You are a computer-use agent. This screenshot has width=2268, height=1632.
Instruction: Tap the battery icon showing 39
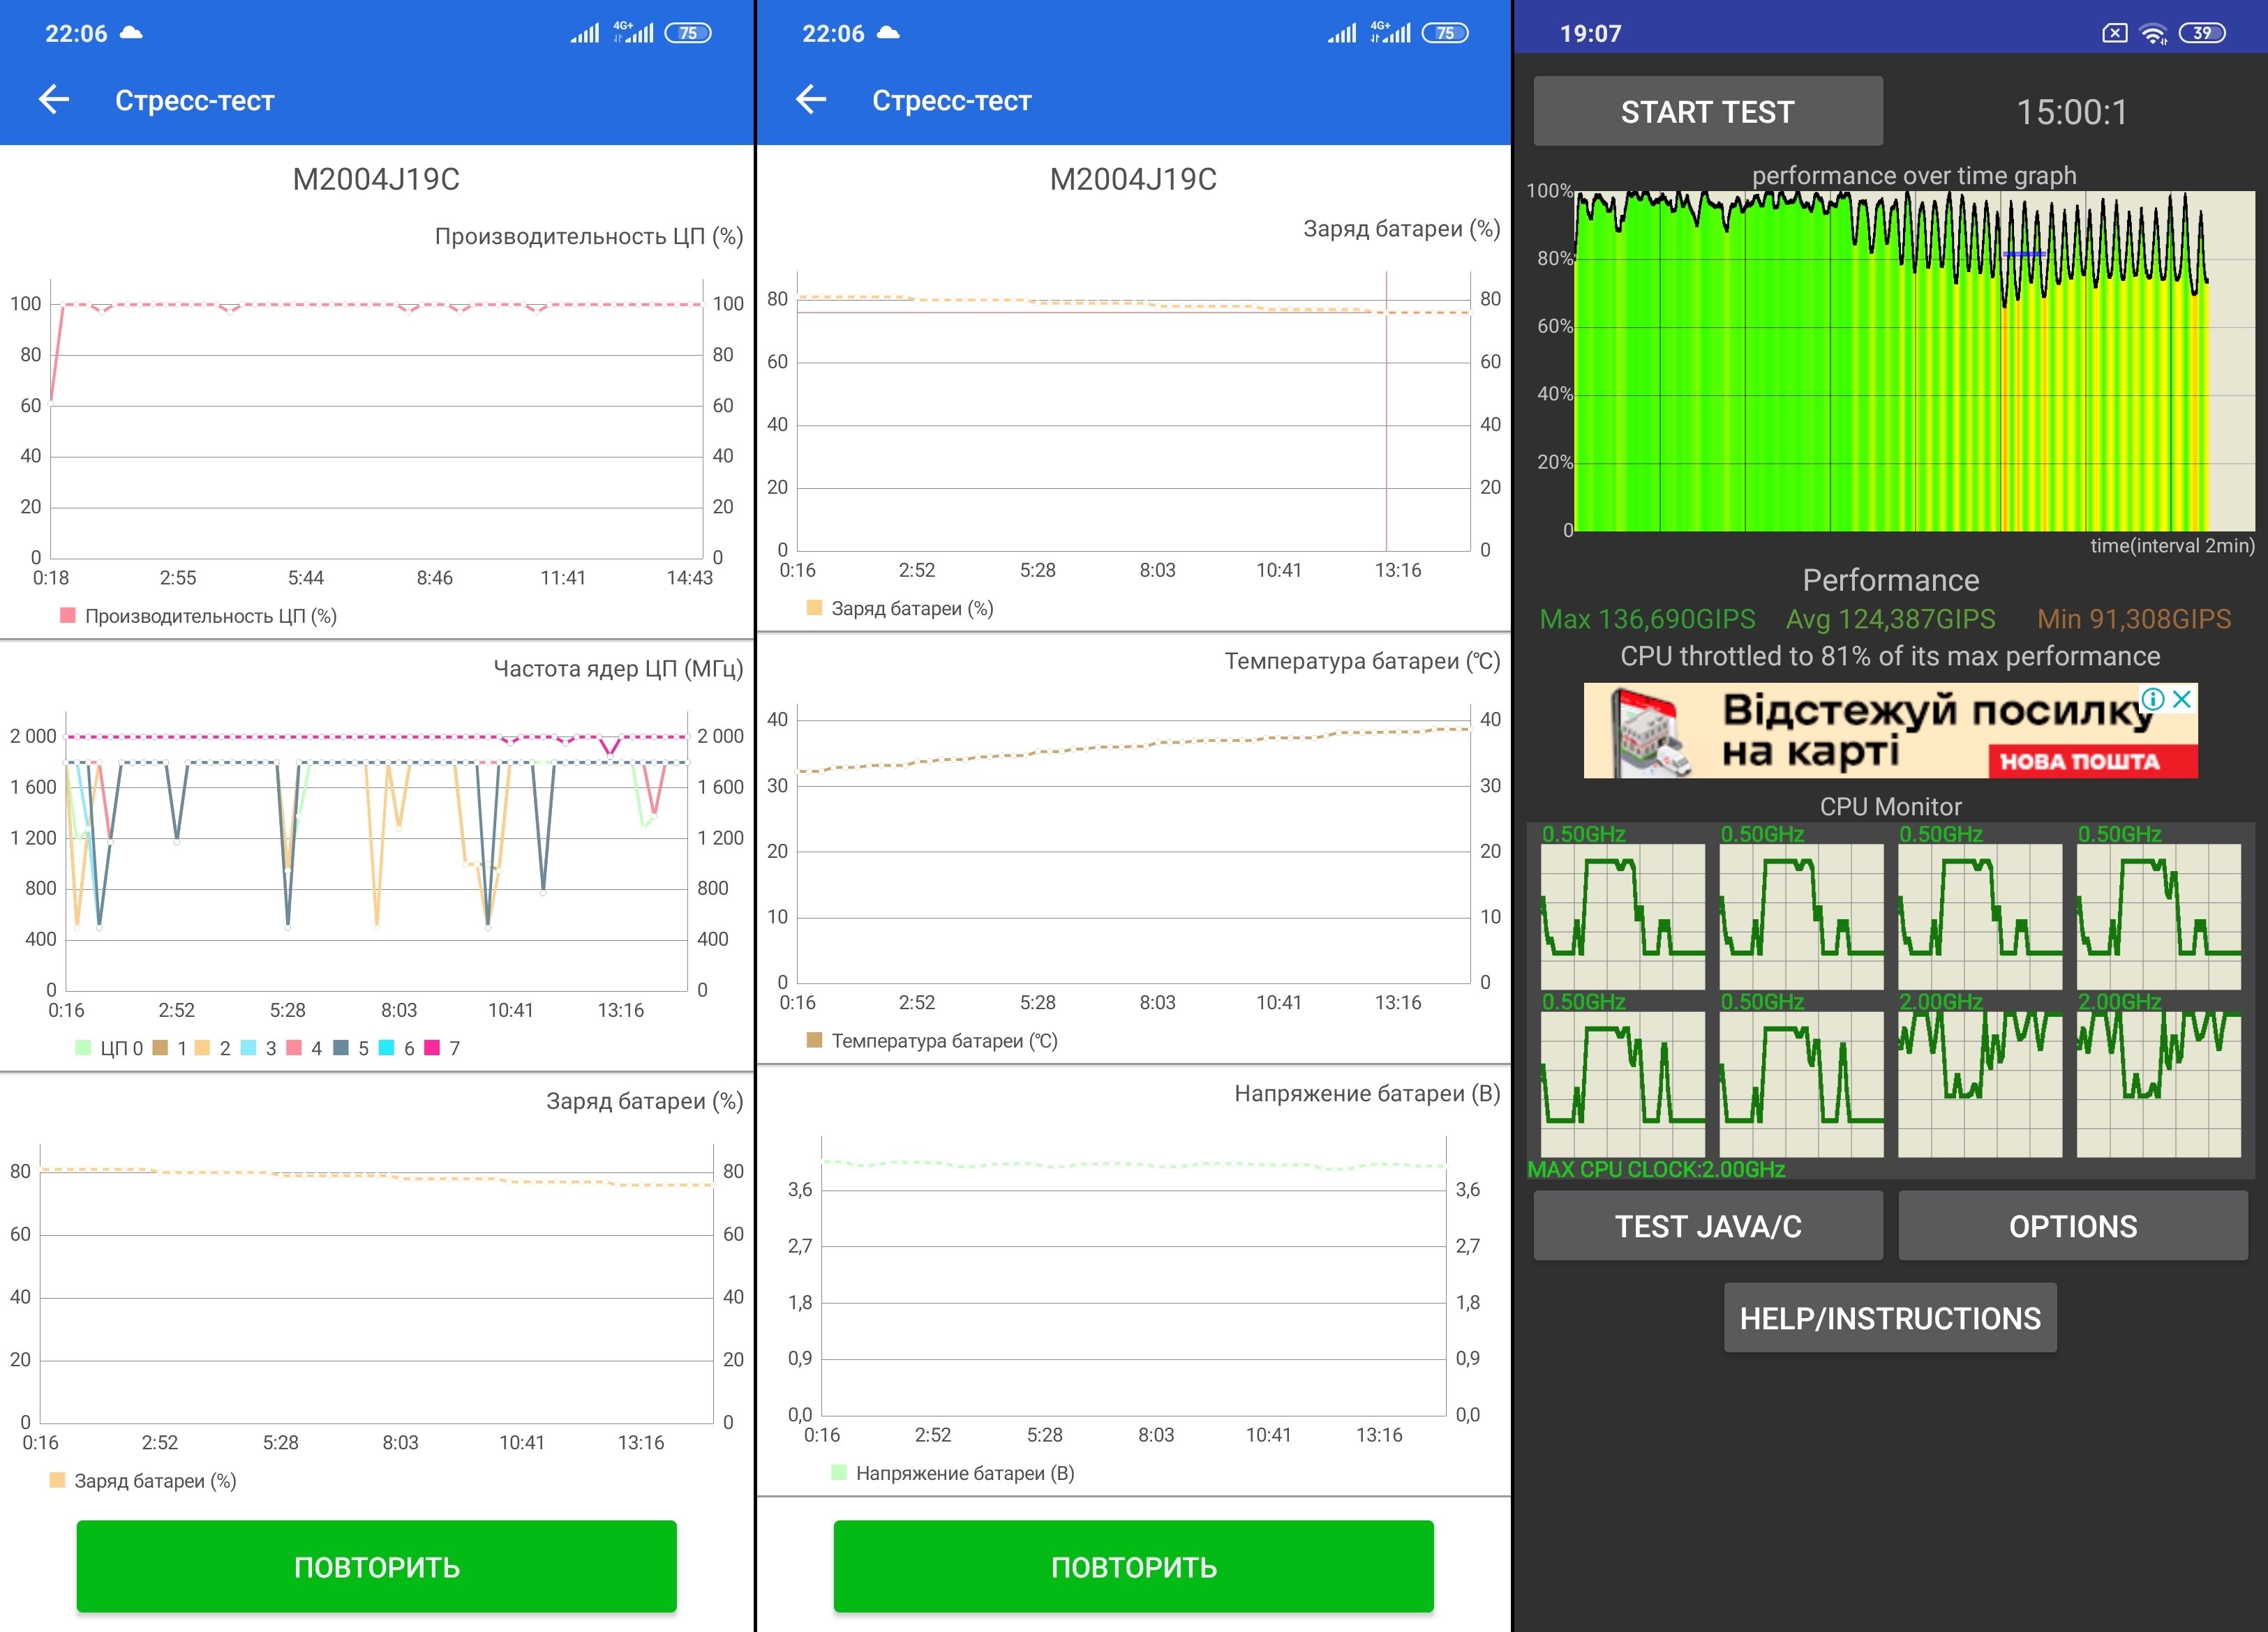point(2202,33)
